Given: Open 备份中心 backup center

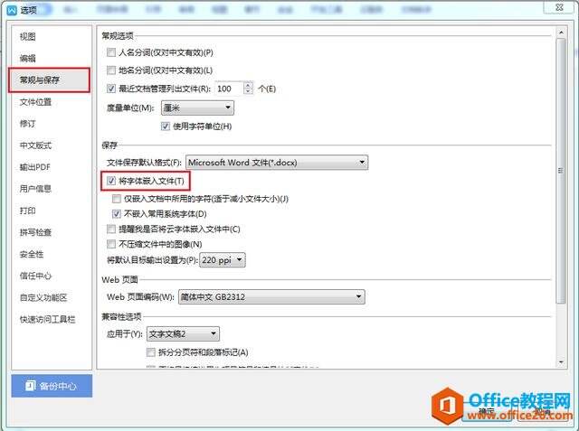Looking at the screenshot, I should pyautogui.click(x=52, y=386).
